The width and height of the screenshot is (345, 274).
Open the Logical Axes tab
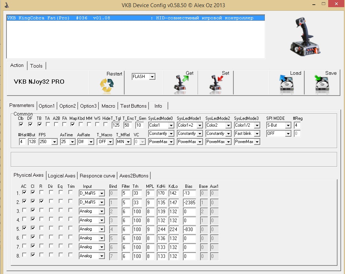(x=62, y=176)
